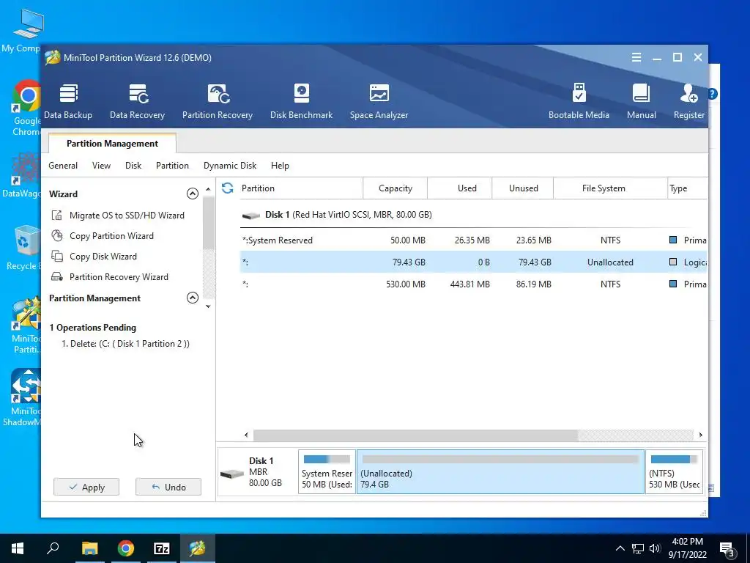Open 7-Zip from the taskbar
Image resolution: width=750 pixels, height=563 pixels.
162,548
